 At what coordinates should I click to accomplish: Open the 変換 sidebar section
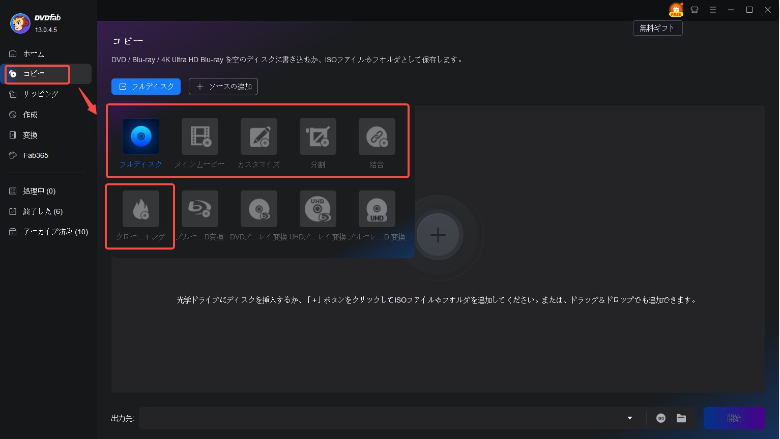[x=31, y=135]
